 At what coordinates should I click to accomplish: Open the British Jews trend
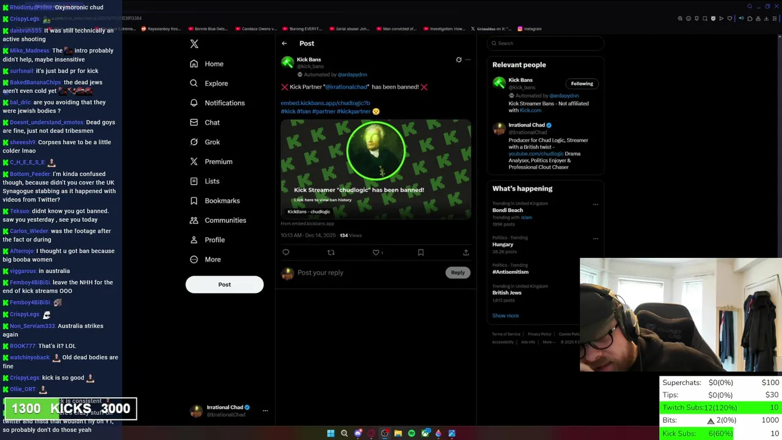click(x=507, y=293)
